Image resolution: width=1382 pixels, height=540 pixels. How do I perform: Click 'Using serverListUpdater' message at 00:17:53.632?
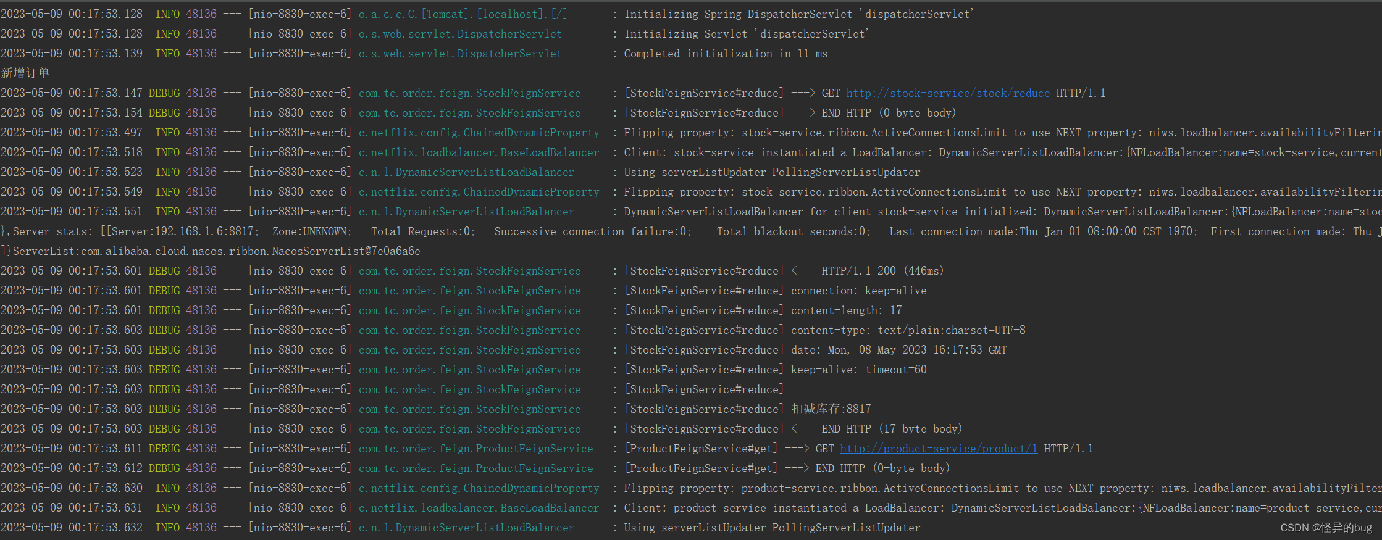coord(772,528)
